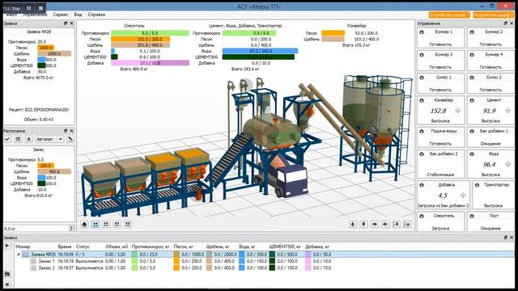This screenshot has width=518, height=291.
Task: Toggle the round indicator in Смеситель tile
Action: click(422, 216)
